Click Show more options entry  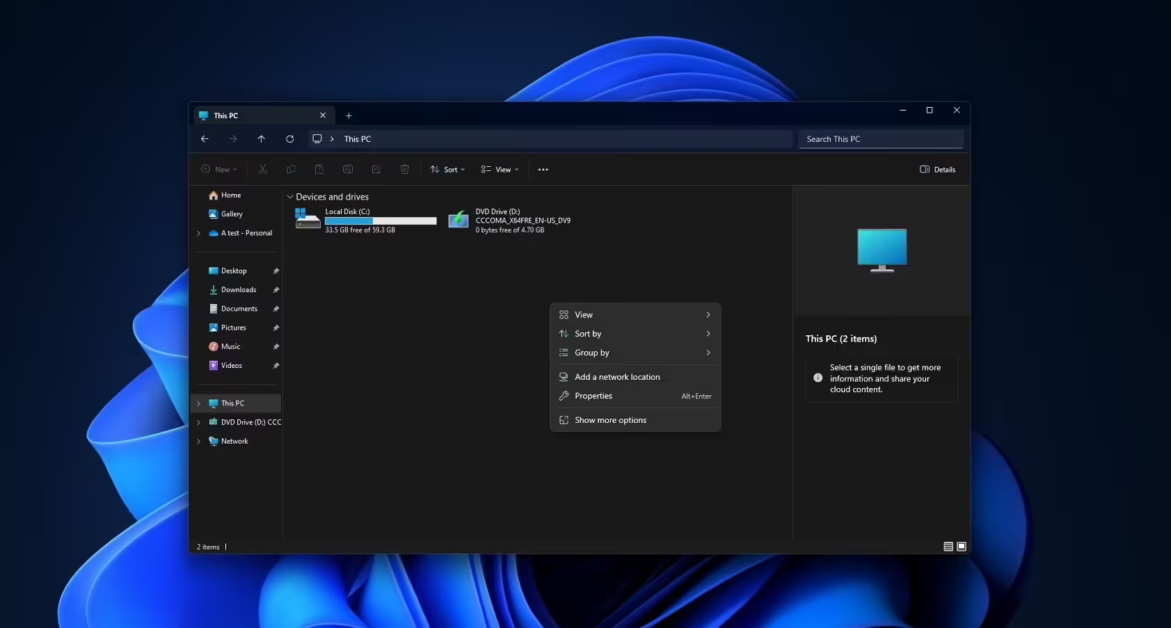[610, 420]
